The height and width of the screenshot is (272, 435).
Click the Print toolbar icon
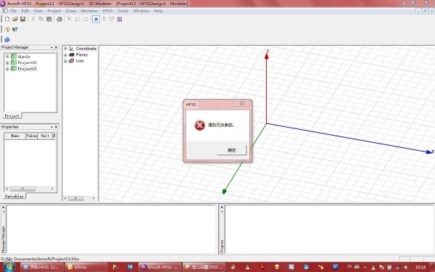(x=59, y=19)
